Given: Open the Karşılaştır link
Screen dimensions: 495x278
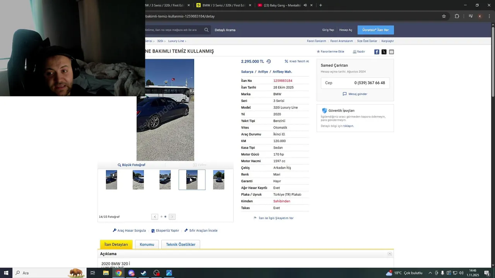Looking at the screenshot, I should 387,41.
